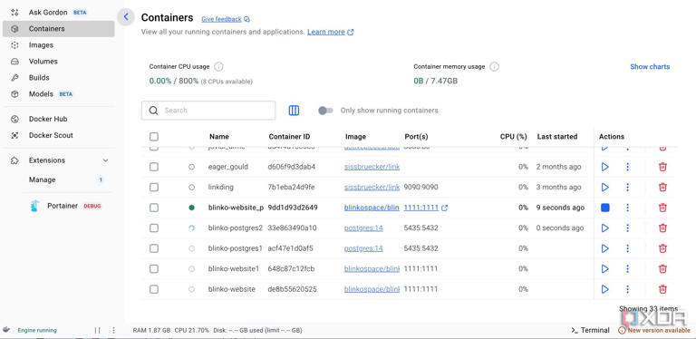
Task: Start the eager_gould container
Action: 604,167
